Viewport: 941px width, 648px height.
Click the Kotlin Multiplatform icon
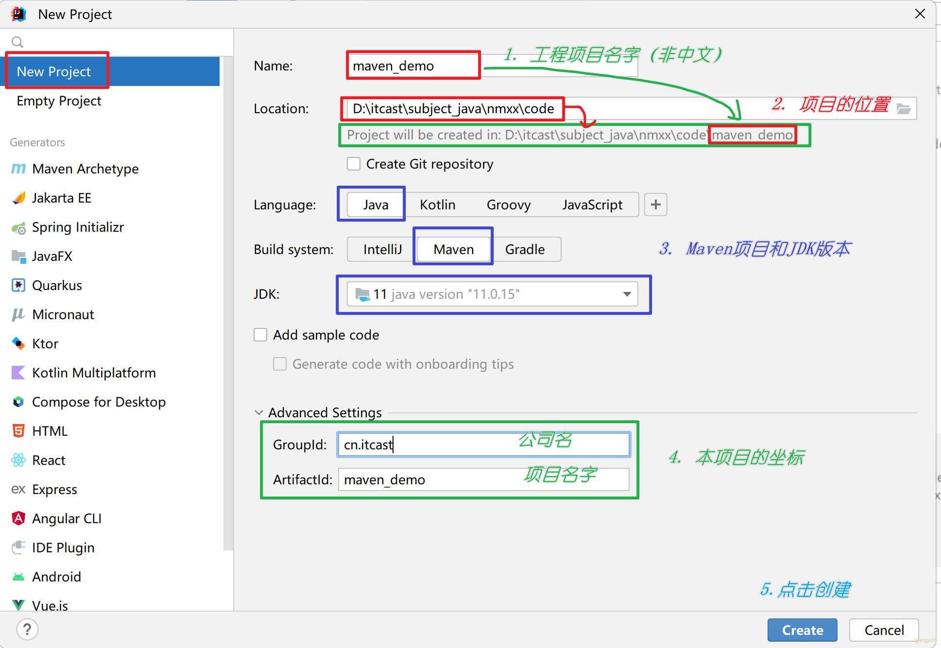18,373
